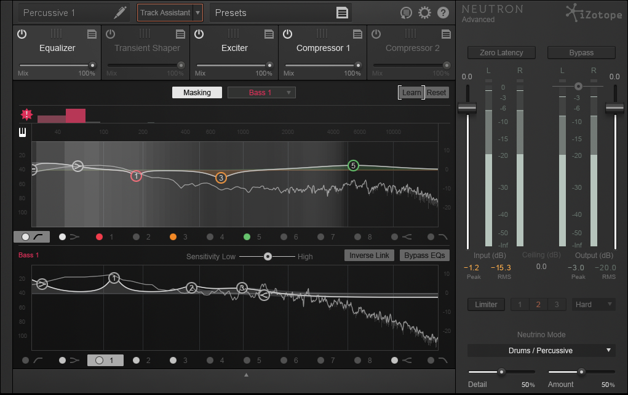Open Compressor 2 preset menu icon
The width and height of the screenshot is (628, 395).
[x=446, y=34]
